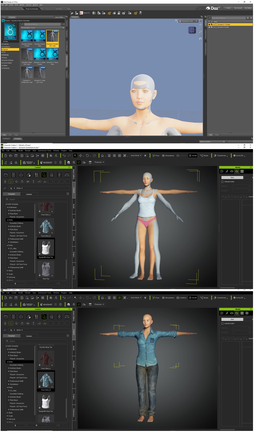Select Genesis 8 Female Dev Load thumbnail in DAZ
This screenshot has width=259, height=433.
point(52,38)
